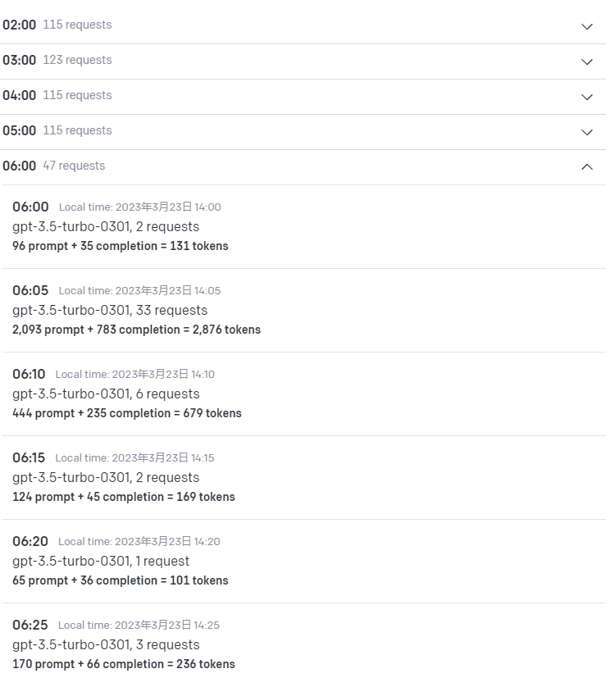
Task: Select the 123 requests label at 03:00
Action: pos(77,60)
